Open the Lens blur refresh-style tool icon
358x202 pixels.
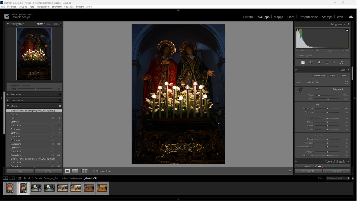coord(342,63)
